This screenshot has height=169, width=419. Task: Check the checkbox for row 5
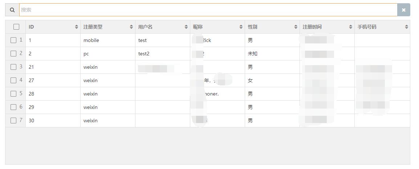click(x=13, y=94)
